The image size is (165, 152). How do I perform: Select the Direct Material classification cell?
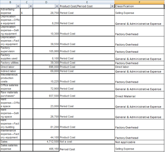(x=139, y=95)
